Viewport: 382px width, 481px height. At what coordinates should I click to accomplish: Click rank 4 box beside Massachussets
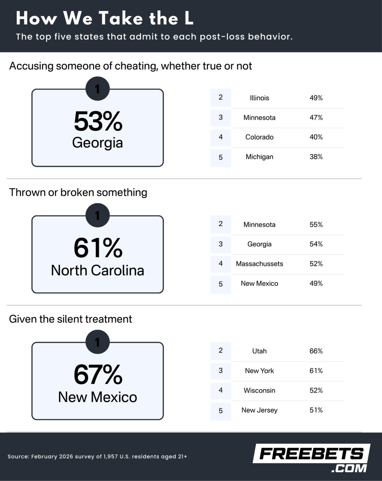pos(221,264)
